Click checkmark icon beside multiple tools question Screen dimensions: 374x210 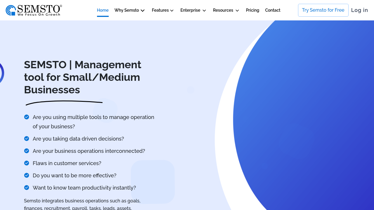27,117
